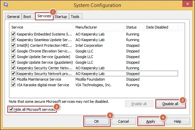Select the Kaspersky Seamless Update Ser... row name
Screen dimensions: 195x130
44,40
